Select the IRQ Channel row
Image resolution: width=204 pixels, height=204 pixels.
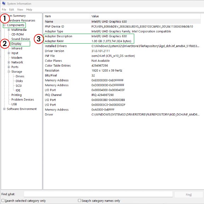(x=122, y=95)
